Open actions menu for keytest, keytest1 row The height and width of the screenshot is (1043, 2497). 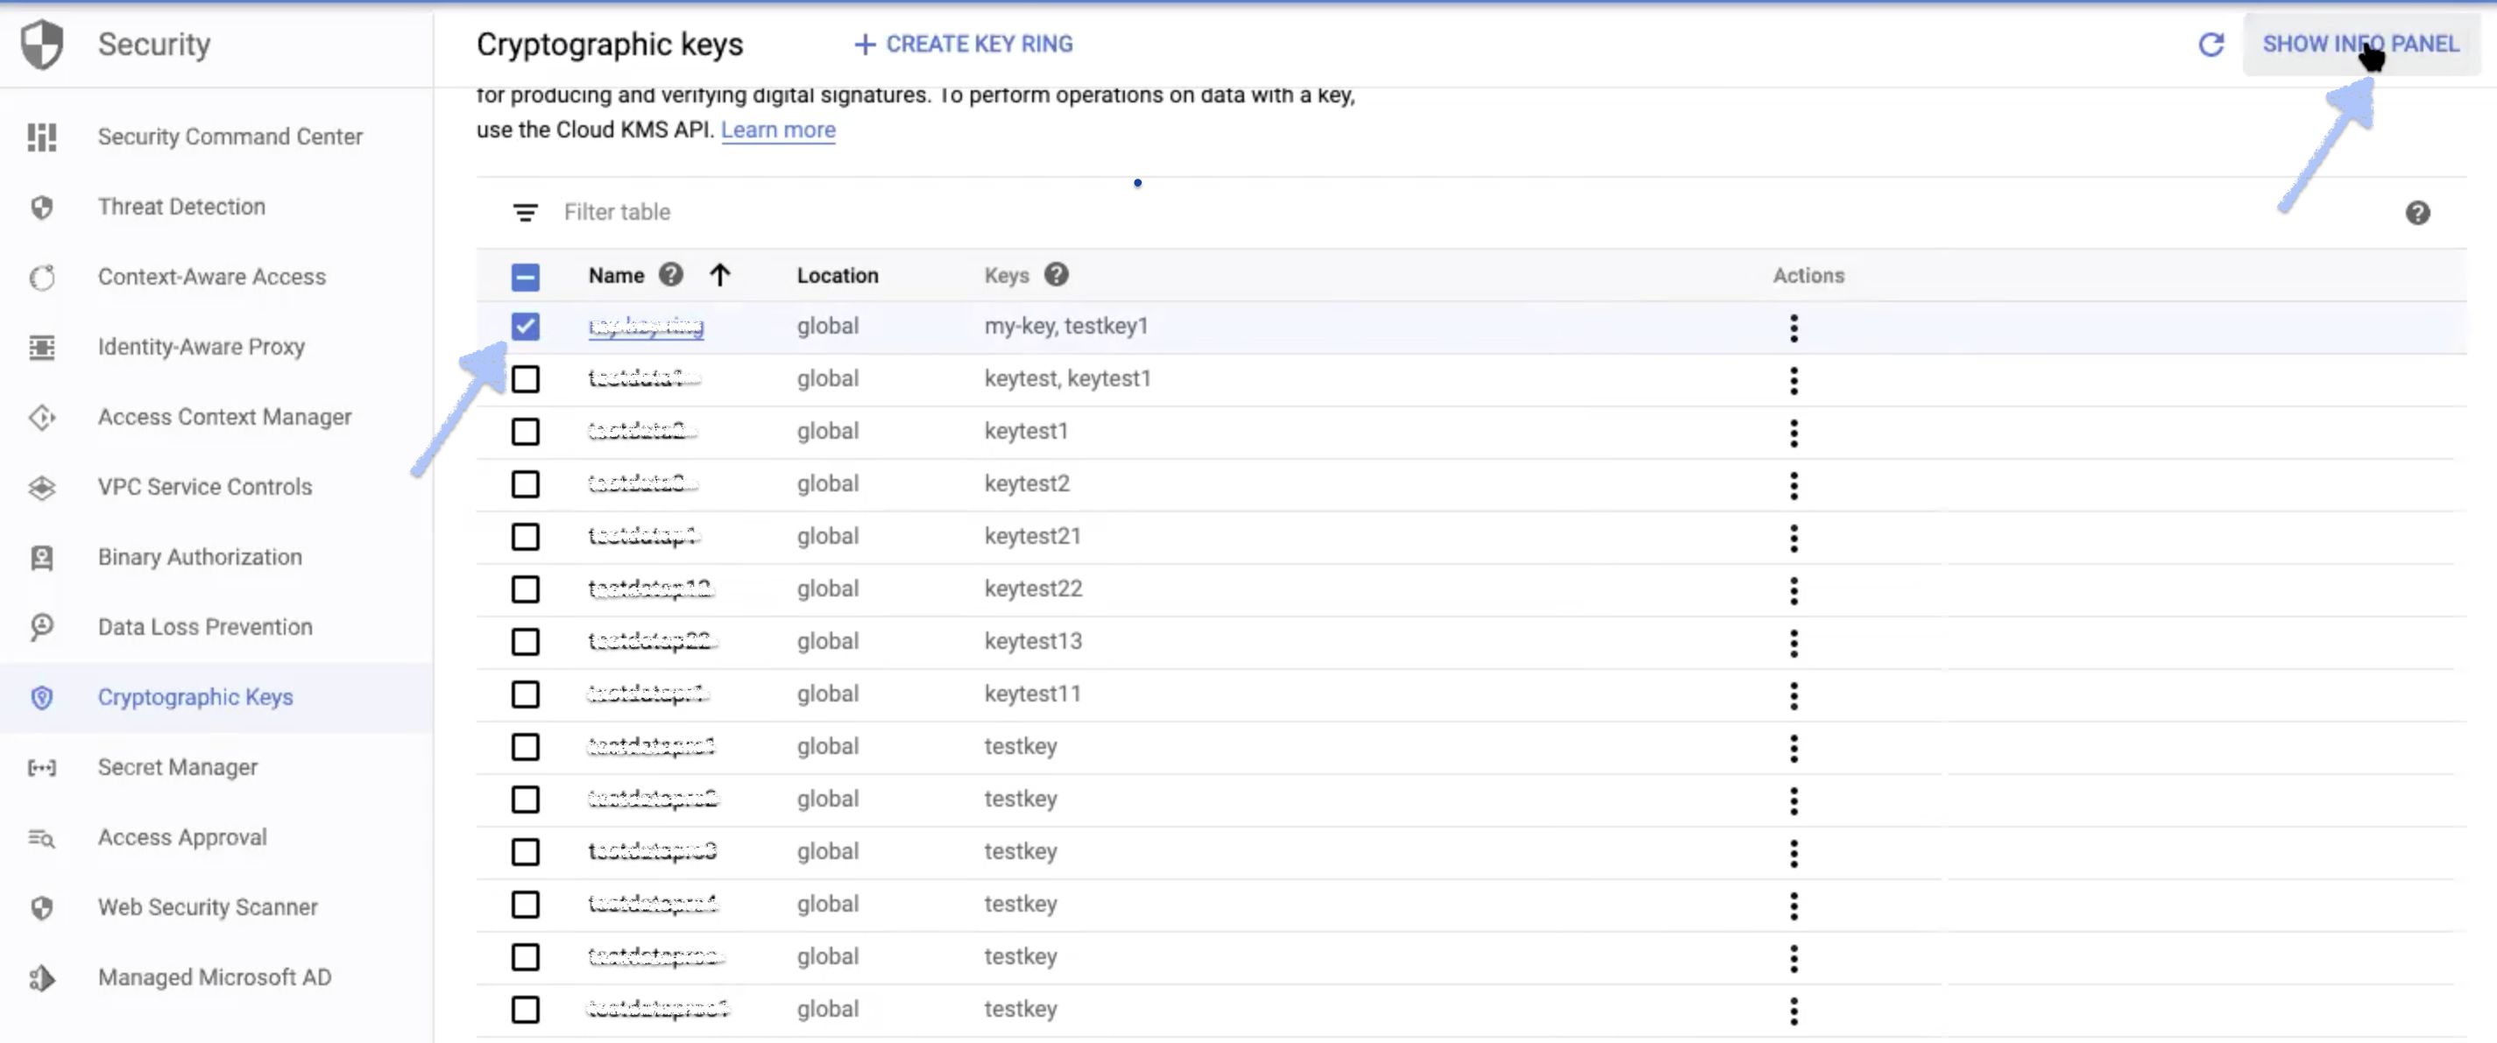click(x=1793, y=380)
